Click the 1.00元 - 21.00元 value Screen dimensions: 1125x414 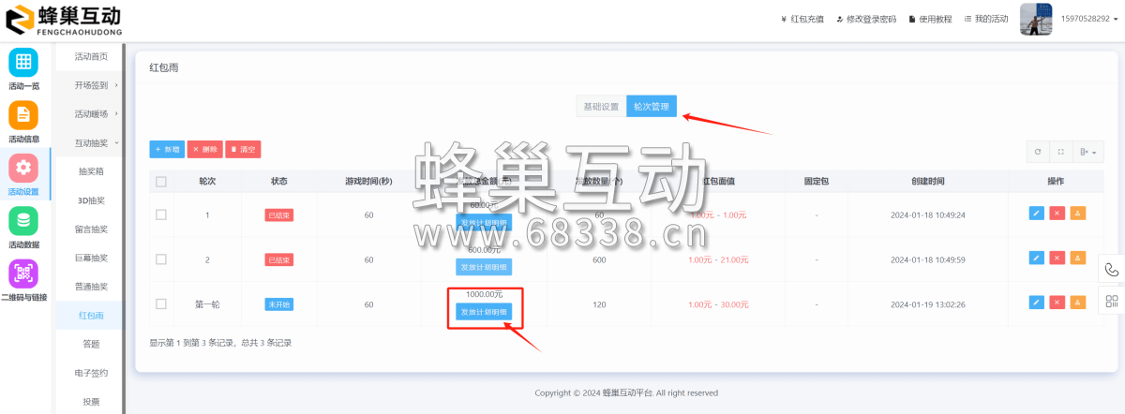pyautogui.click(x=718, y=259)
